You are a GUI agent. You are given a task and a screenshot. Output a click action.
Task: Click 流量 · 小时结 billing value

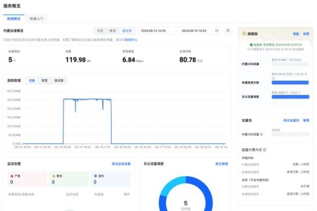pyautogui.click(x=301, y=165)
